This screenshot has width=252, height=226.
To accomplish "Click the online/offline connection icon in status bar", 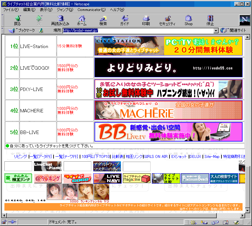I will click(x=12, y=222).
